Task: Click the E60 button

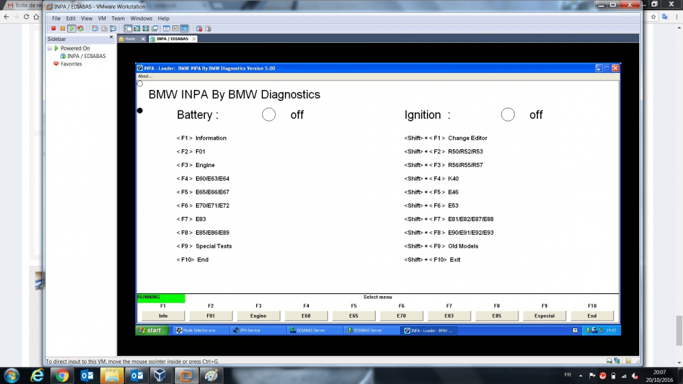Action: pyautogui.click(x=306, y=316)
